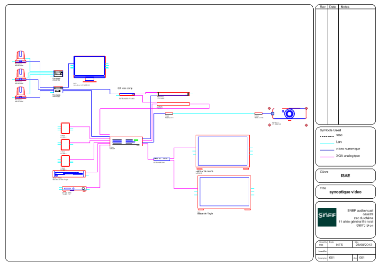This screenshot has width=379, height=266.
Task: Click the desktop monitor symbol at top
Action: click(90, 68)
